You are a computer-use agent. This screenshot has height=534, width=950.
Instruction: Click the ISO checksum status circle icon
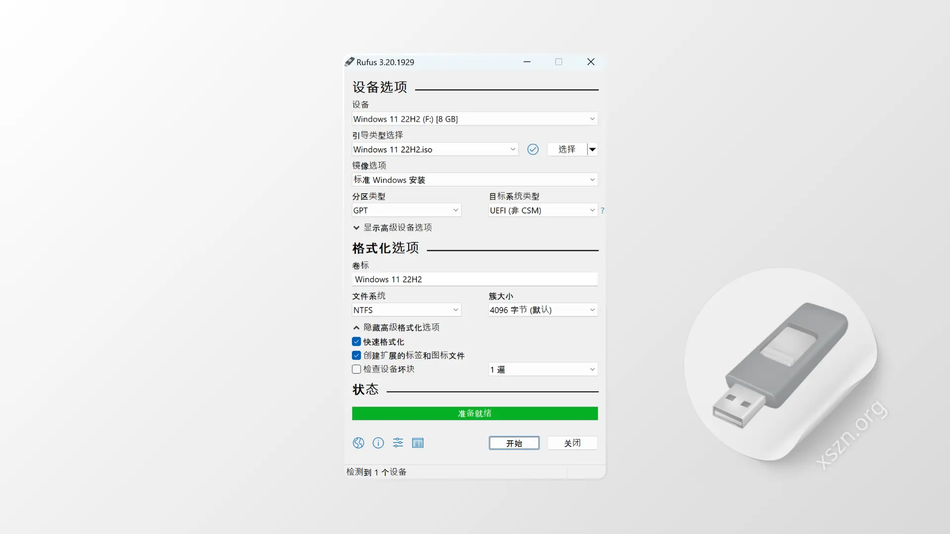(533, 149)
